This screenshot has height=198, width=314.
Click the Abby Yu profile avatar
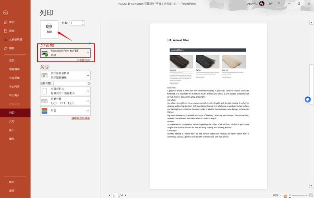click(262, 4)
